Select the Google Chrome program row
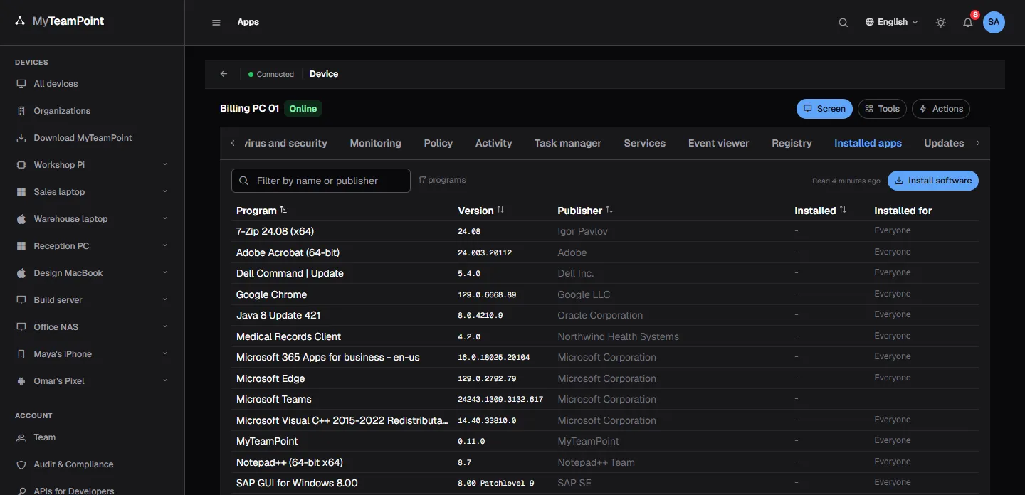Image resolution: width=1025 pixels, height=495 pixels. pos(605,294)
